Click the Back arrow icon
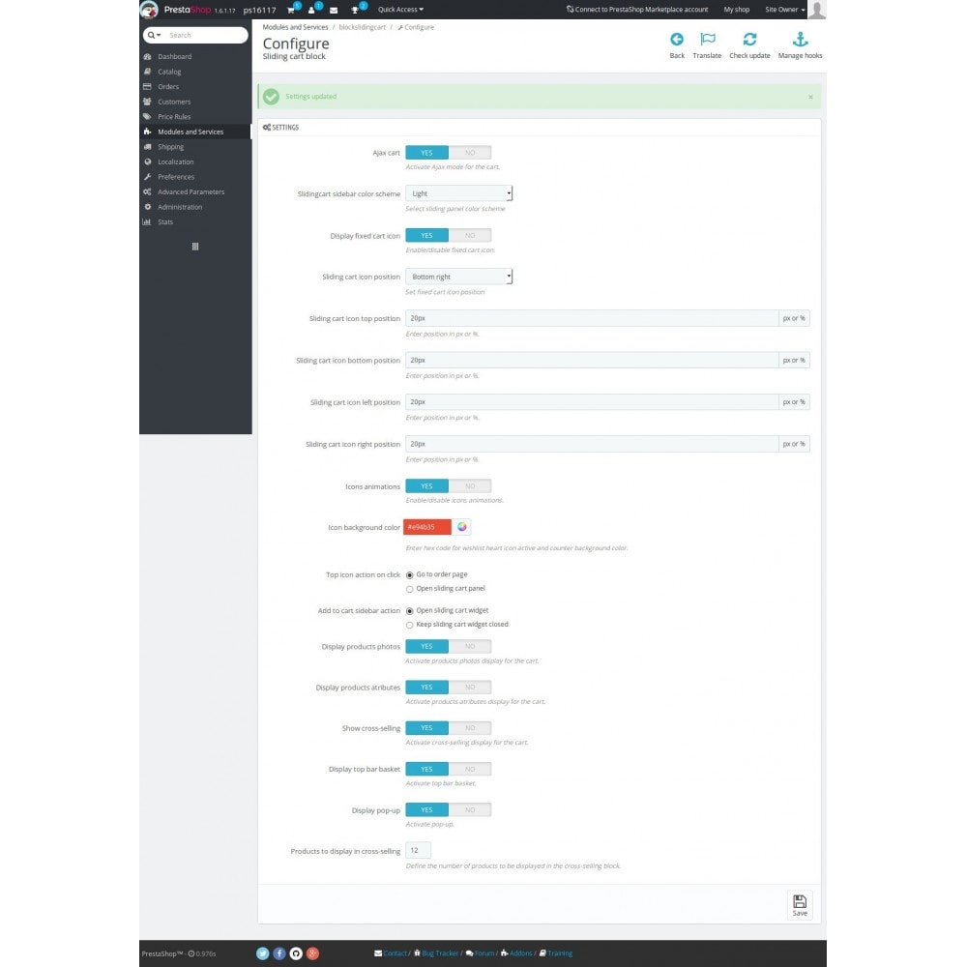Screen dimensions: 967x967 click(x=677, y=40)
